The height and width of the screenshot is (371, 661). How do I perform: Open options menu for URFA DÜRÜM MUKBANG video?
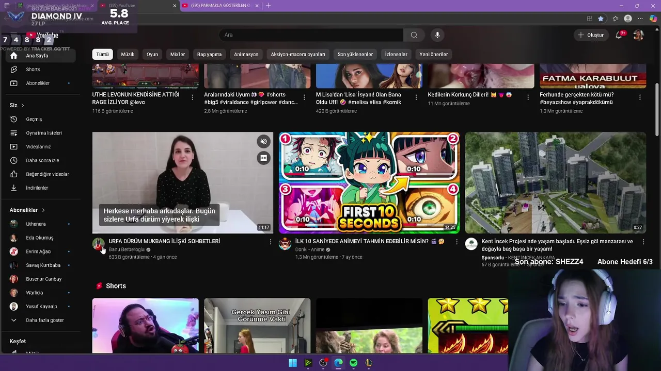tap(270, 242)
